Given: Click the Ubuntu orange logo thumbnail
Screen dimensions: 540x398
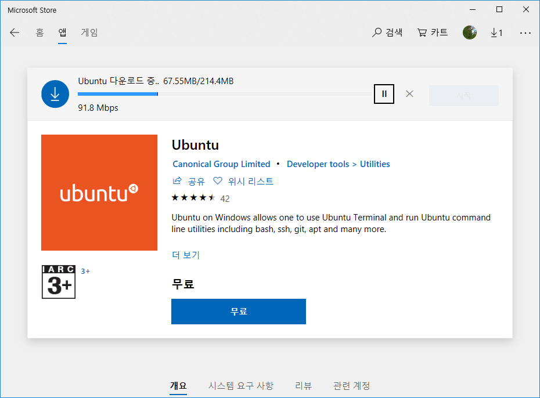Looking at the screenshot, I should coord(99,192).
